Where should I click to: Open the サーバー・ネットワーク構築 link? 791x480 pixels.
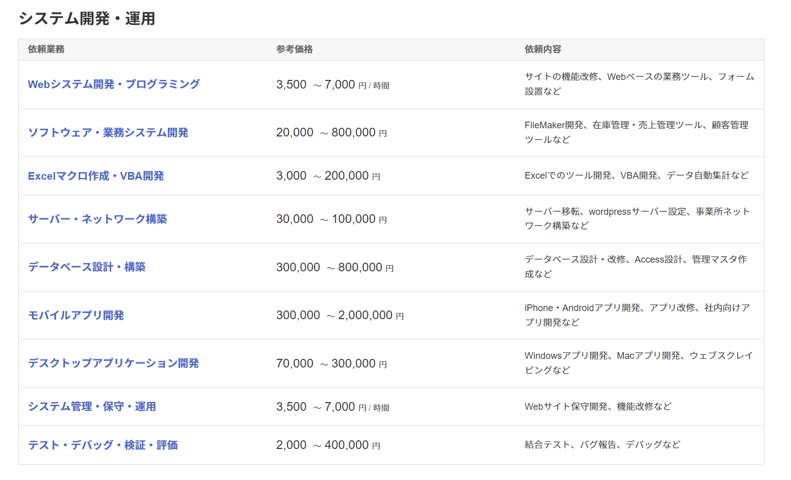click(97, 219)
